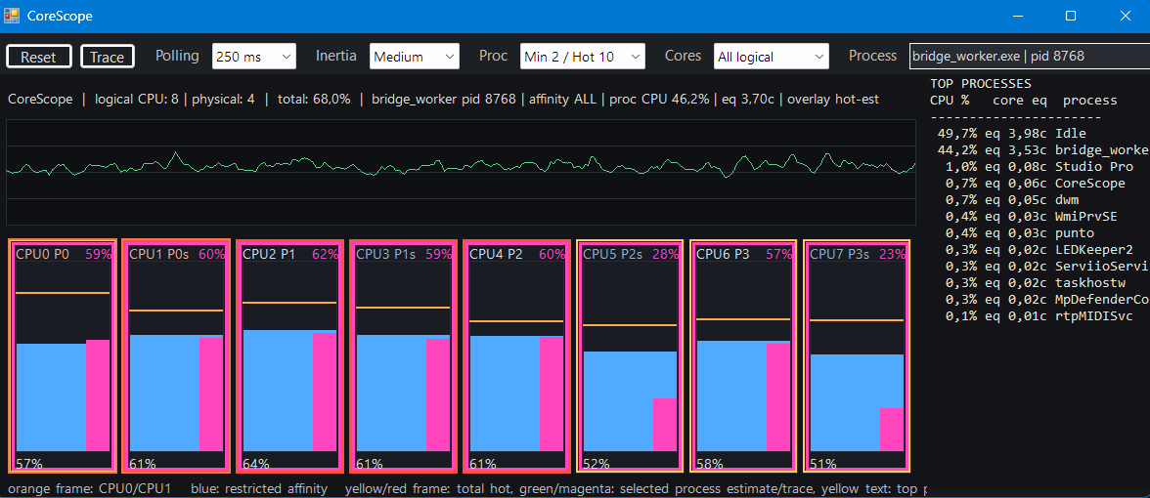1150x498 pixels.
Task: Click the status line showing total: 68,0%
Action: [443, 99]
